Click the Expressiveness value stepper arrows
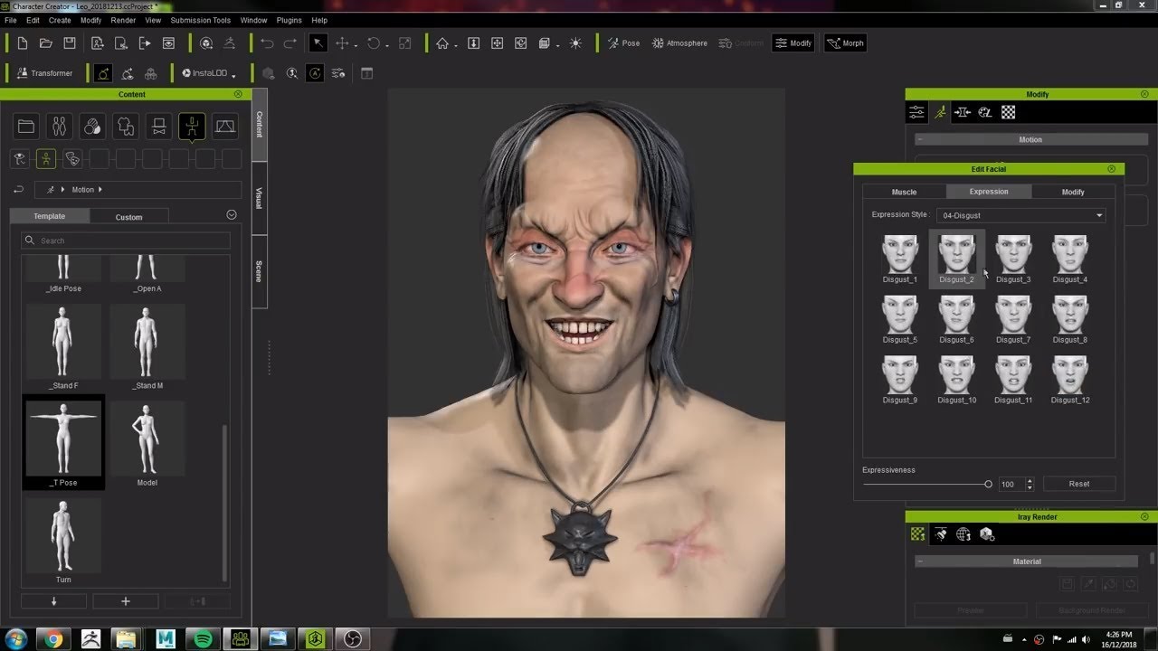The height and width of the screenshot is (651, 1158). pyautogui.click(x=1030, y=485)
